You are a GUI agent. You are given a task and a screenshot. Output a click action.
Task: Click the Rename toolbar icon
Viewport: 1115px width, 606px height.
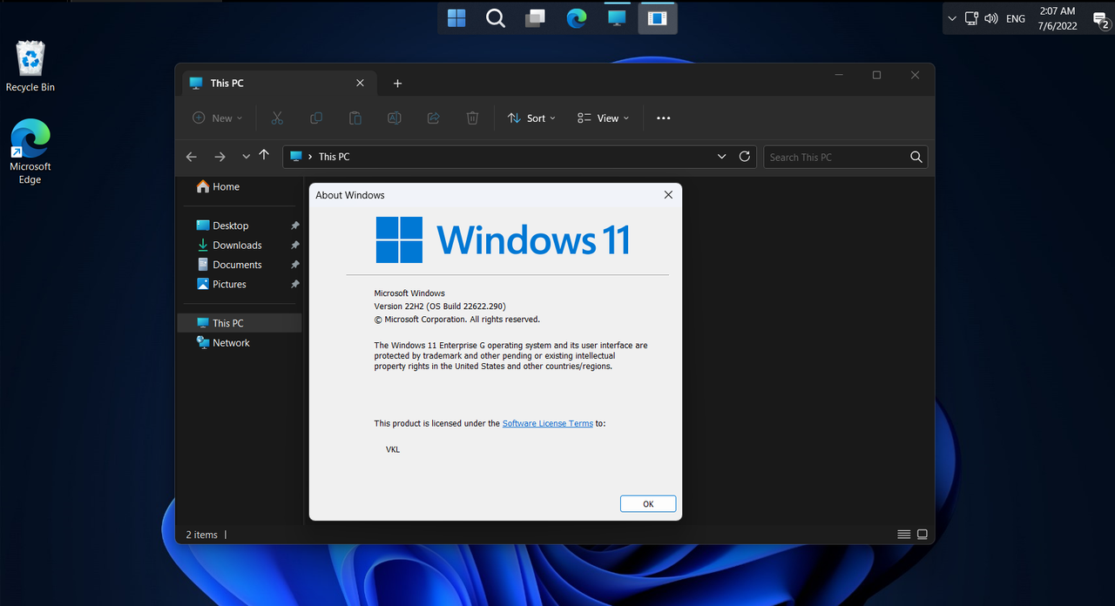394,118
